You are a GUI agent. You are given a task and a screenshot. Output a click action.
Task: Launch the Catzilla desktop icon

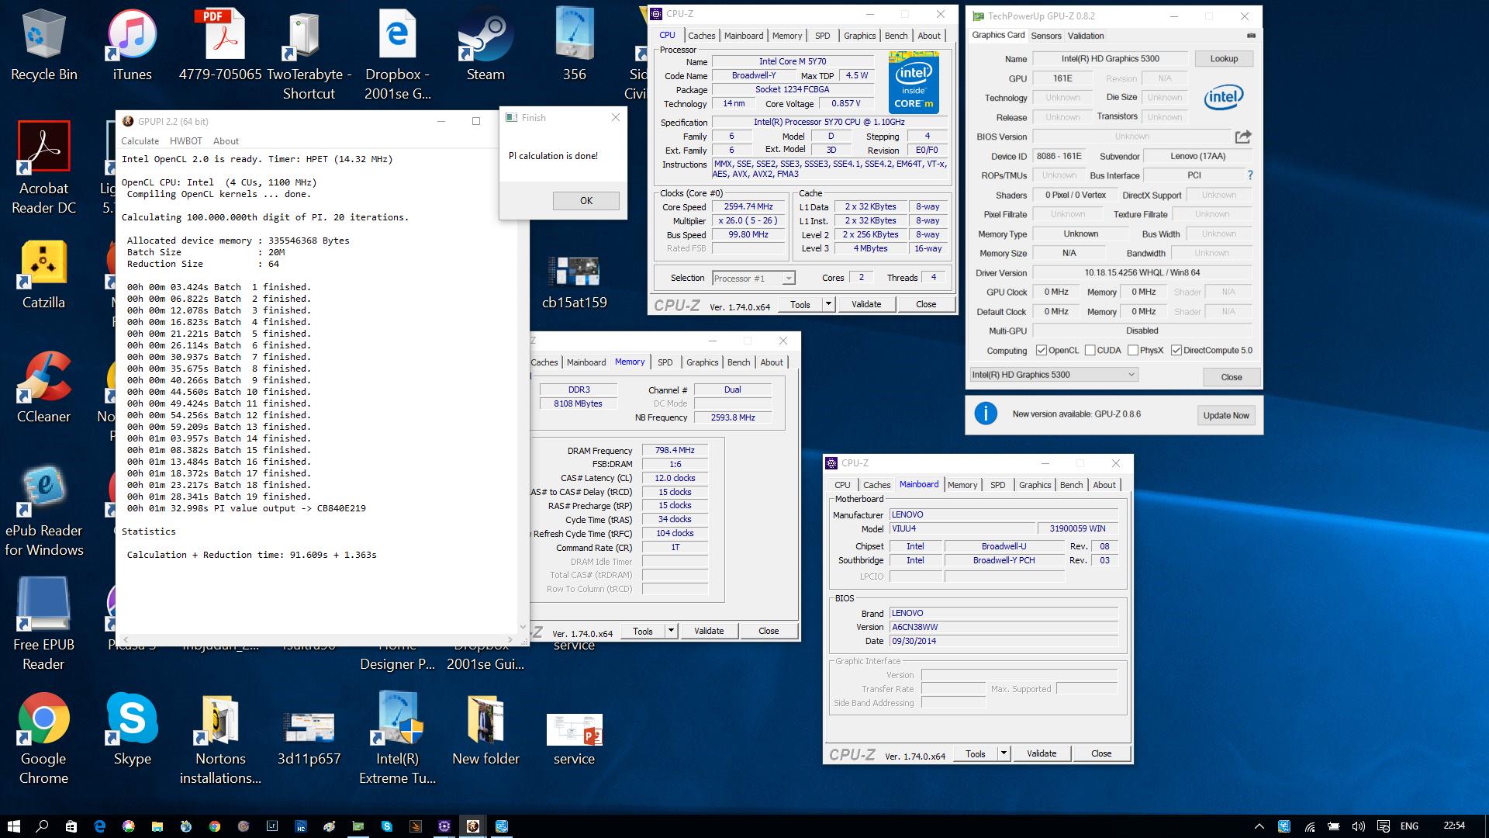[x=43, y=273]
